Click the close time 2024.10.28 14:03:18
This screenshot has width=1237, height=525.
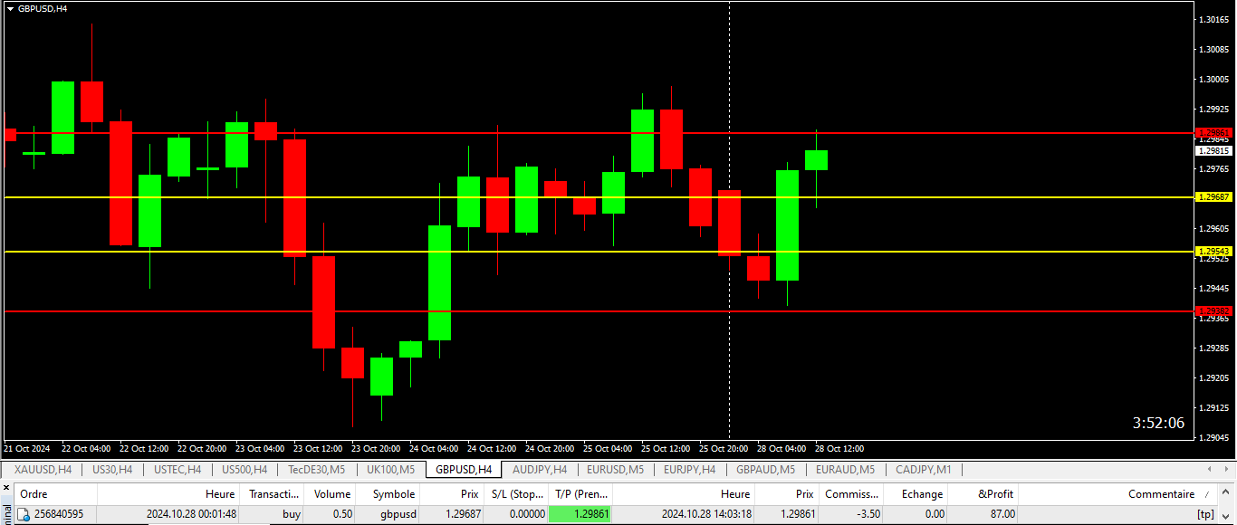706,514
